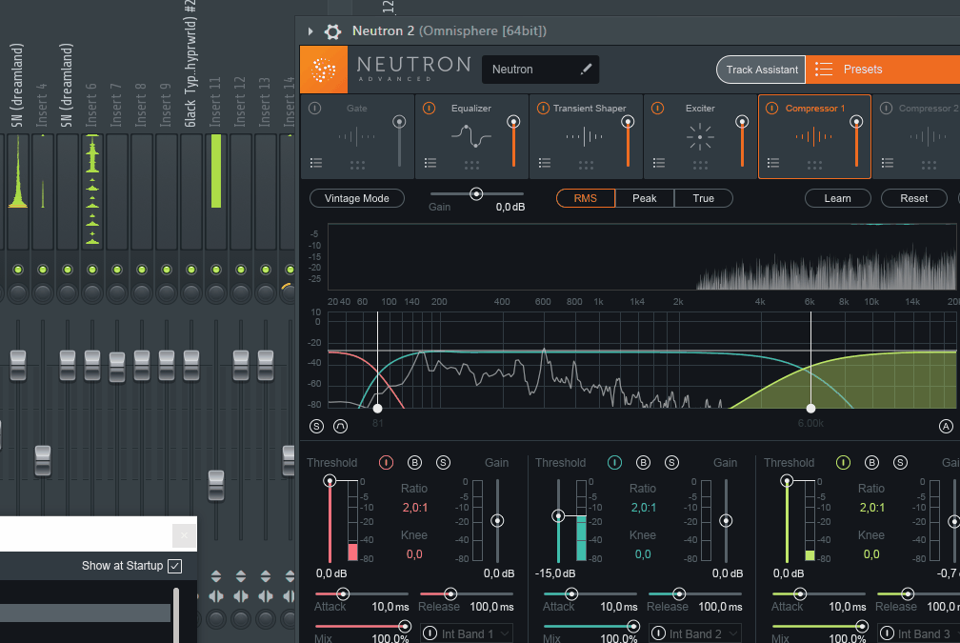Screen dimensions: 960x643
Task: Solo band 2 with S icon
Action: pyautogui.click(x=671, y=463)
